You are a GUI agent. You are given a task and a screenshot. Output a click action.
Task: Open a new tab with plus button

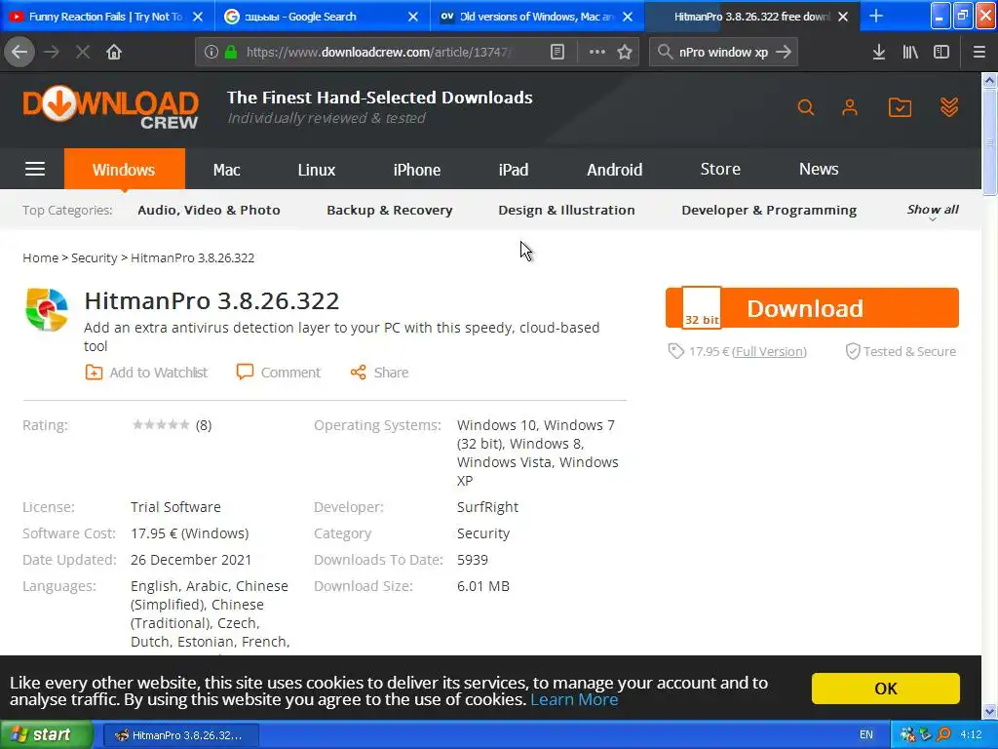(876, 17)
